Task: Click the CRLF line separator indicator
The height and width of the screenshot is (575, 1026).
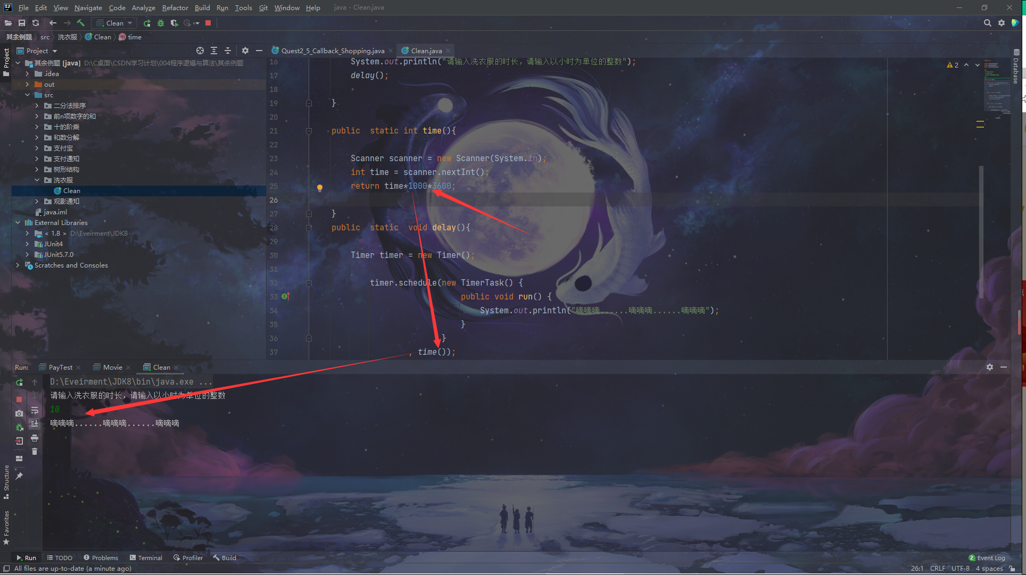Action: (x=938, y=568)
